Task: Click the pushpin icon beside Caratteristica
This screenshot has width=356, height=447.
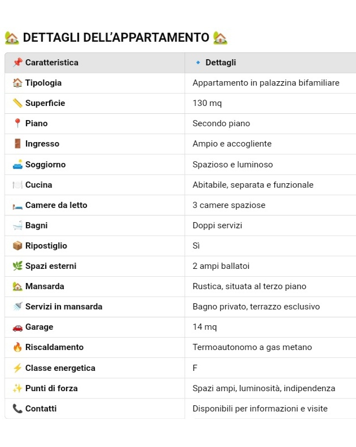Action: pyautogui.click(x=17, y=62)
